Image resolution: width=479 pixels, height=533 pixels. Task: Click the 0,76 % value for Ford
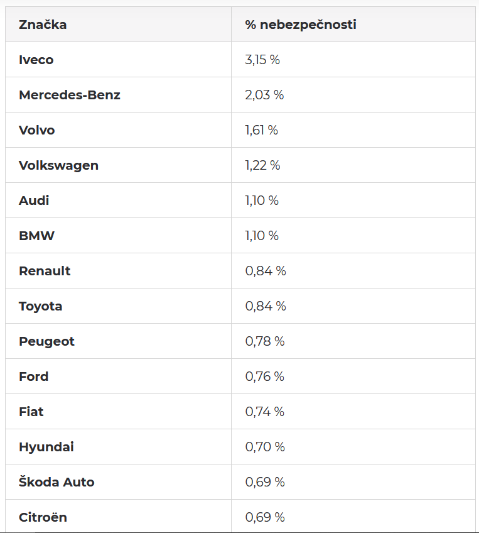pos(264,376)
